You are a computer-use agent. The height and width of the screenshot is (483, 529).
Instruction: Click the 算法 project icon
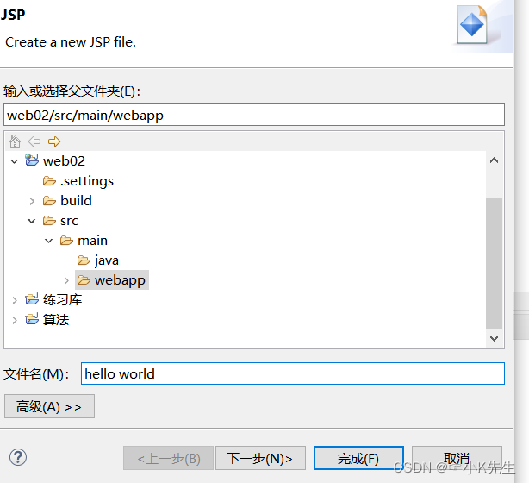coord(32,319)
